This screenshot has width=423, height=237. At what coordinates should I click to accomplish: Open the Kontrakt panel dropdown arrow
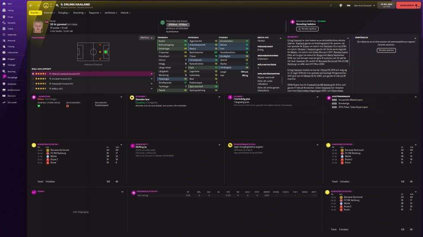click(x=219, y=145)
